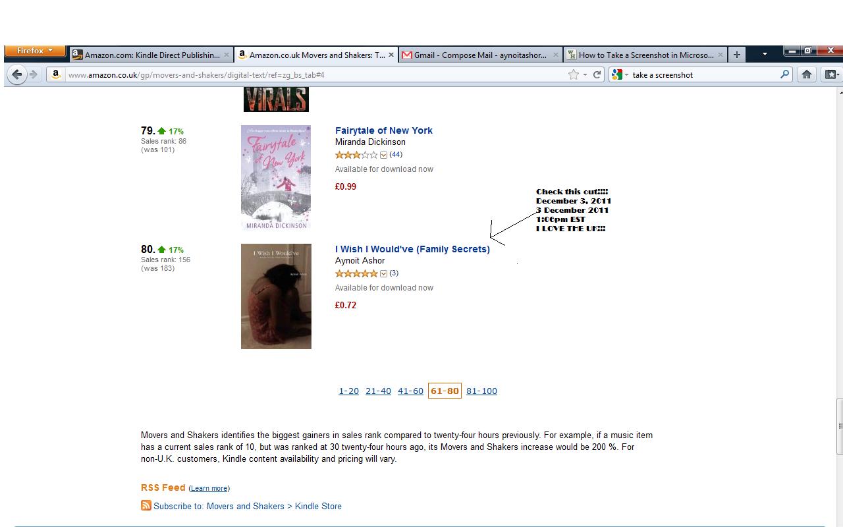Viewport: 843px width, 527px height.
Task: Click the search magnifier icon
Action: tap(784, 74)
